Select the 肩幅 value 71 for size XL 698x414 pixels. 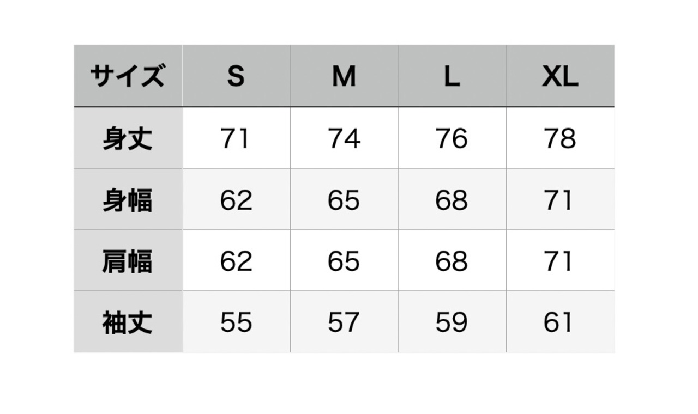click(560, 261)
